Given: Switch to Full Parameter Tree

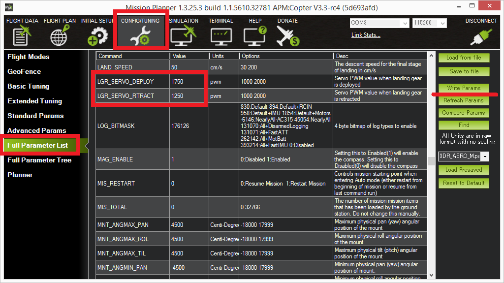Looking at the screenshot, I should tap(39, 160).
